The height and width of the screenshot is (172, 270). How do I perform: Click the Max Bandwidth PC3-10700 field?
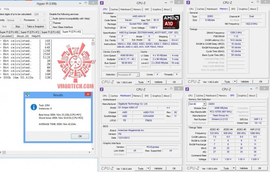pos(221,112)
